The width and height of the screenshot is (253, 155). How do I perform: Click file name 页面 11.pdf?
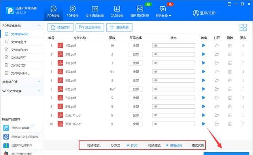point(73,115)
